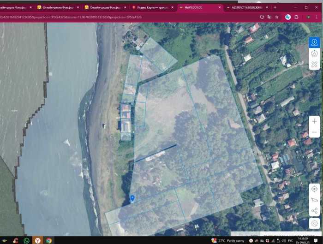Open the browser extensions puzzle icon
Image resolution: width=323 pixels, height=244 pixels.
[297, 17]
